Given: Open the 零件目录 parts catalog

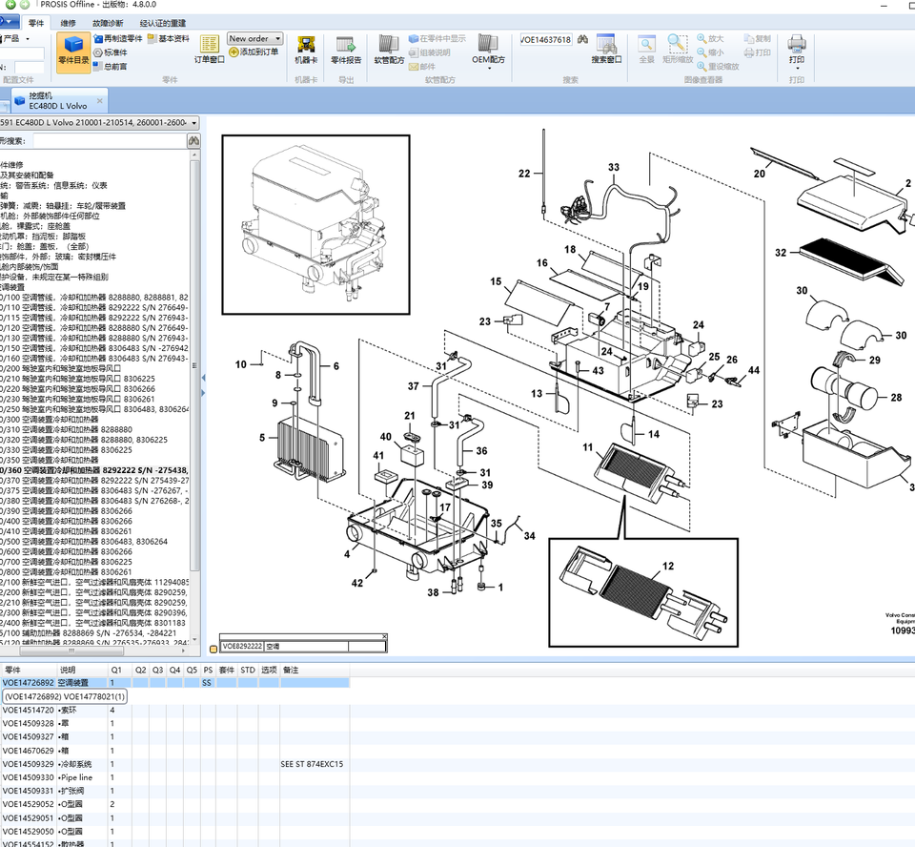Looking at the screenshot, I should click(x=73, y=52).
